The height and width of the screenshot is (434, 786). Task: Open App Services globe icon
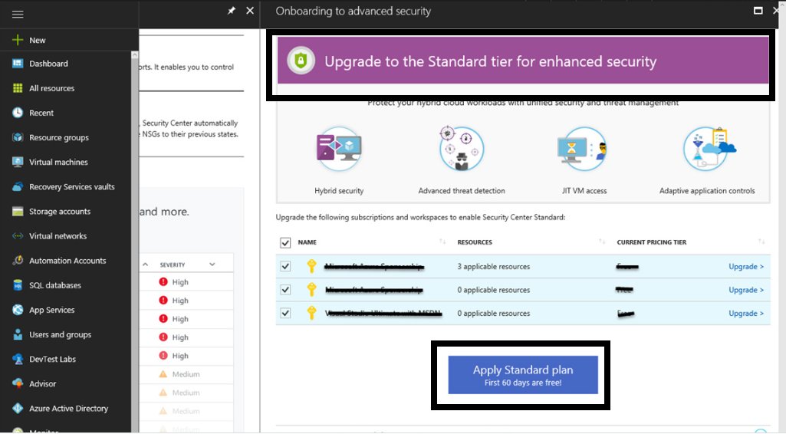18,310
